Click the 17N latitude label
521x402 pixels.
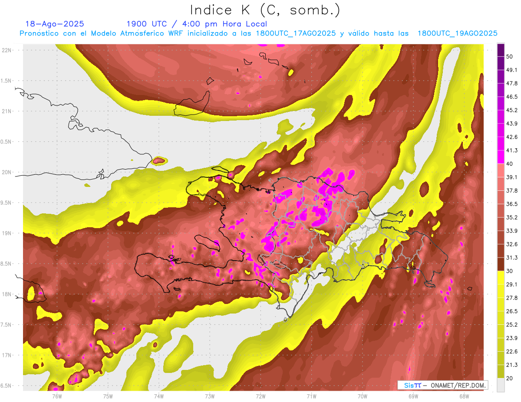7,356
